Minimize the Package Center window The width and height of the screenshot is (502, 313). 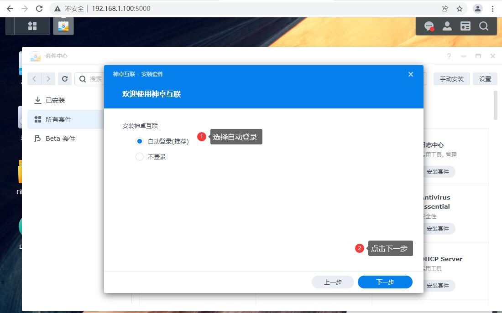point(464,56)
